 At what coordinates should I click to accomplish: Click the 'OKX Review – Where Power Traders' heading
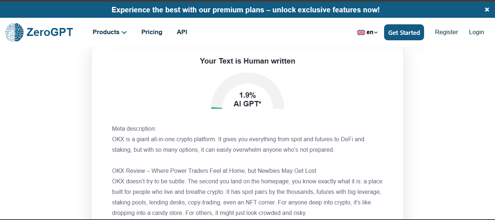click(x=214, y=171)
